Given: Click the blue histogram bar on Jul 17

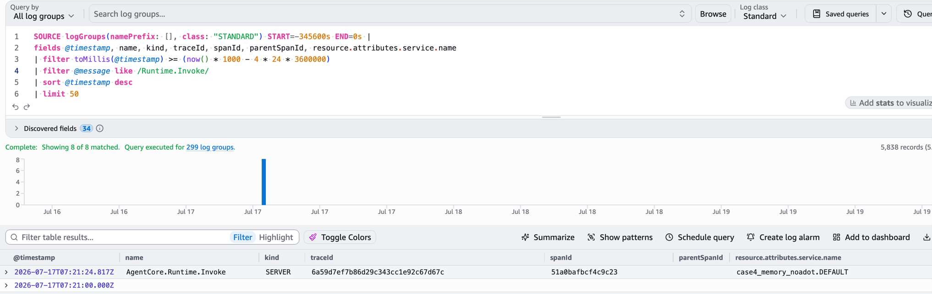Looking at the screenshot, I should (x=264, y=182).
